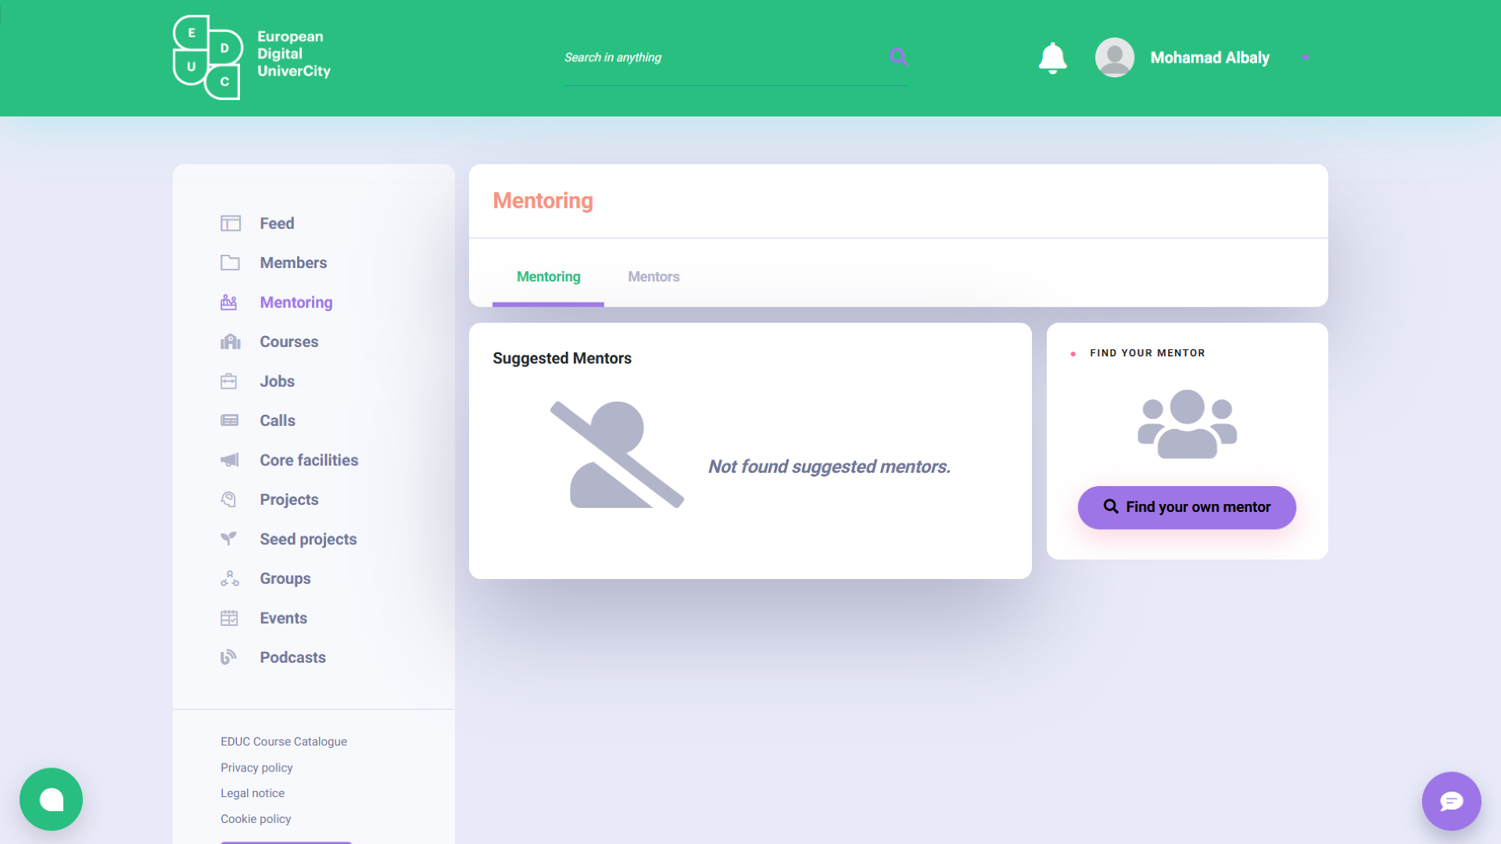Open Mohamad Albaly profile menu
Viewport: 1501px width, 844px height.
pos(1209,58)
